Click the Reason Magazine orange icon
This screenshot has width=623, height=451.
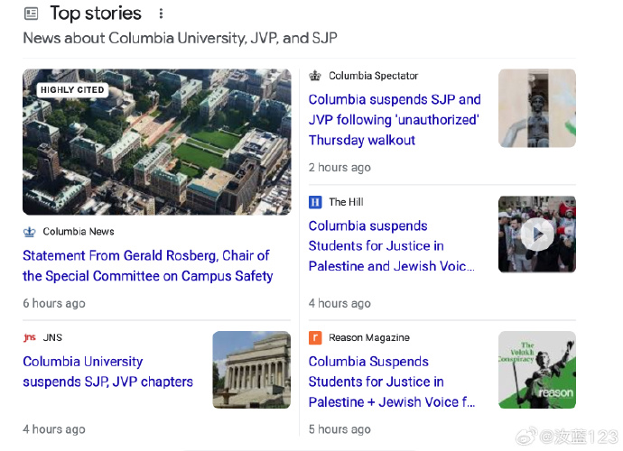click(x=315, y=337)
